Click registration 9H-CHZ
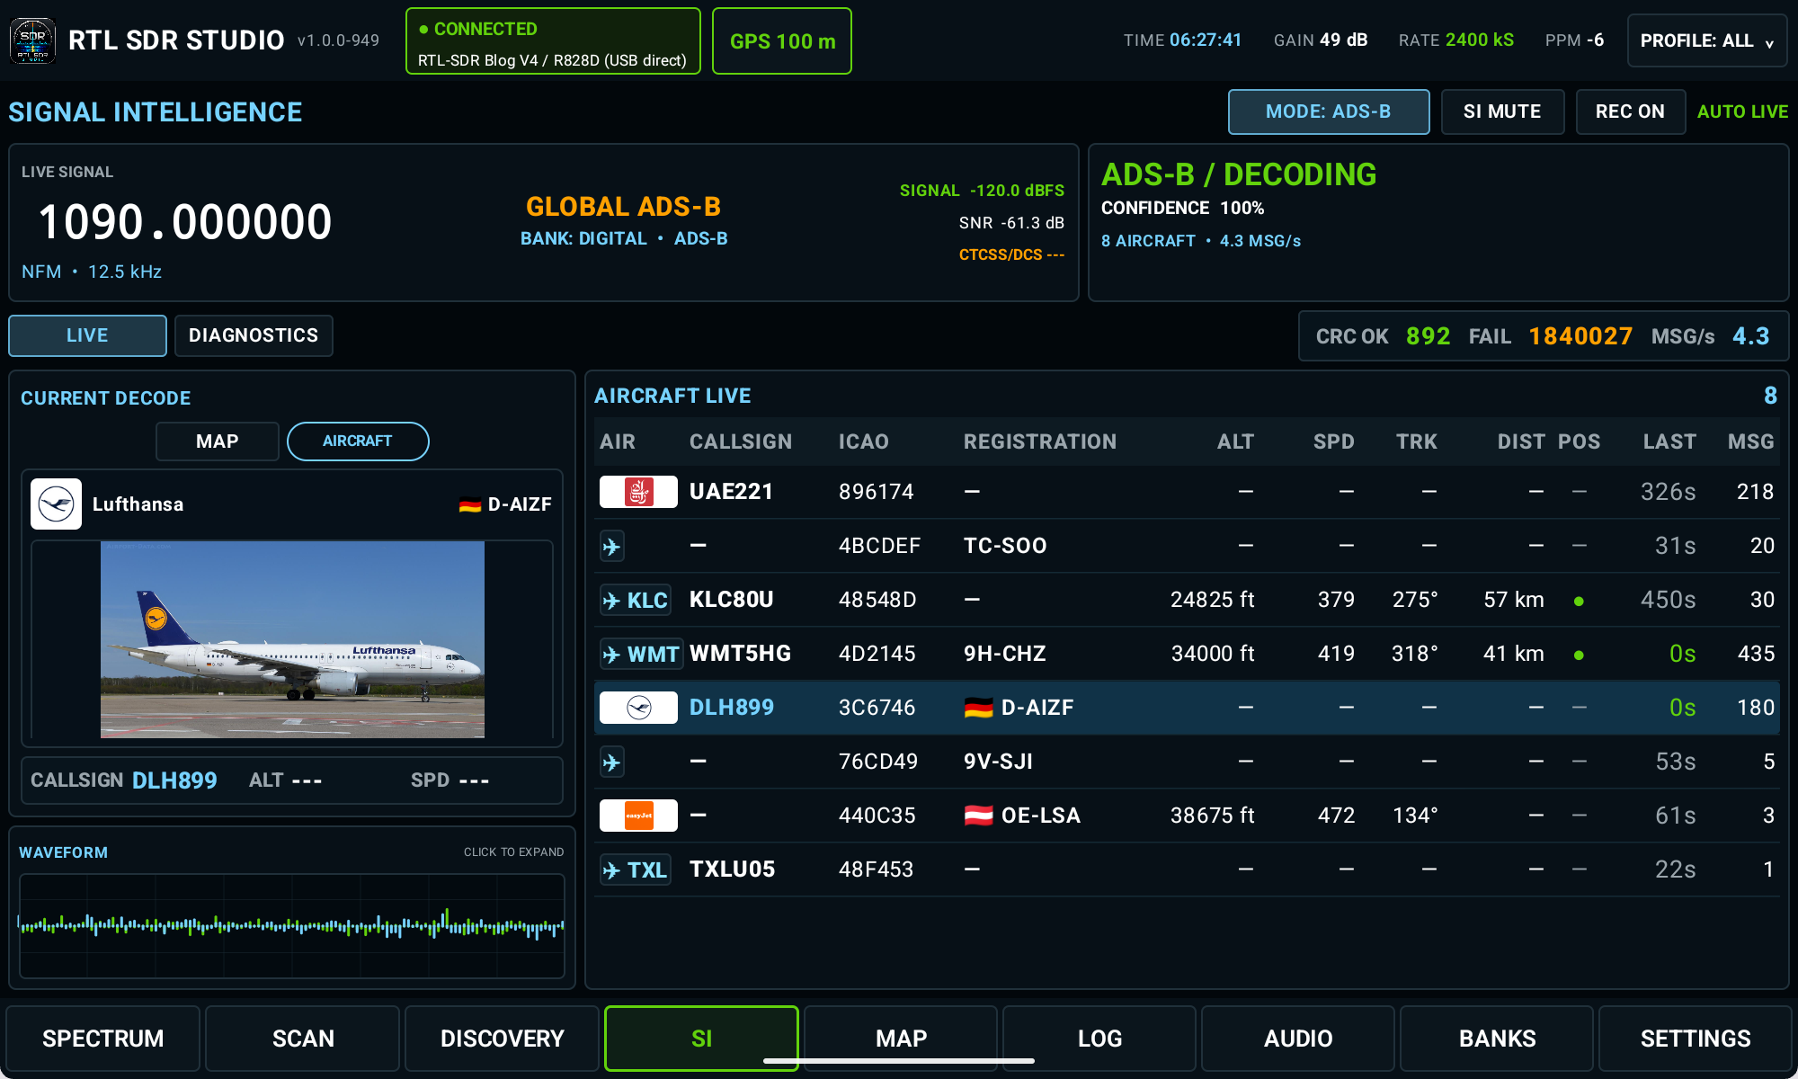This screenshot has height=1079, width=1798. click(x=1005, y=654)
